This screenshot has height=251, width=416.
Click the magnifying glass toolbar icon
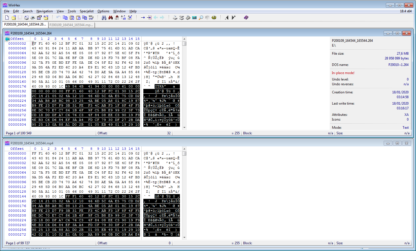click(x=201, y=18)
